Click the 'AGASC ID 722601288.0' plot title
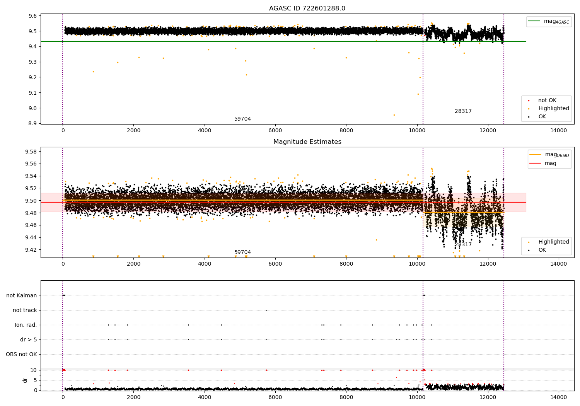The width and height of the screenshot is (580, 406). 307,9
